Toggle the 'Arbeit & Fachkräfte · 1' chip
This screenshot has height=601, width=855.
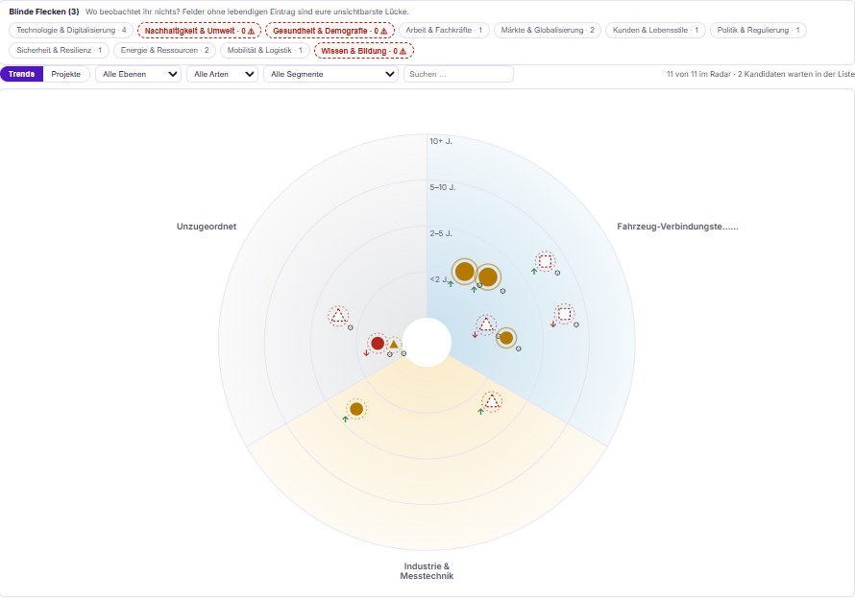(x=444, y=30)
